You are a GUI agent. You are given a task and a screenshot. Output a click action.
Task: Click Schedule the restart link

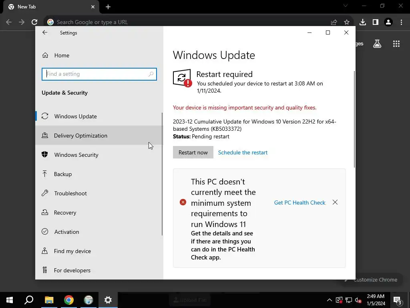243,152
